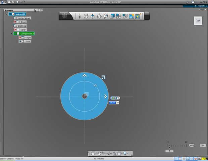Click the Save icon in title bar
This screenshot has height=161, width=208.
pyautogui.click(x=17, y=2)
